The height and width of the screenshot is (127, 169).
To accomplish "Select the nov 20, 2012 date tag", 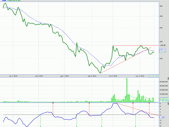I will [x=154, y=76].
